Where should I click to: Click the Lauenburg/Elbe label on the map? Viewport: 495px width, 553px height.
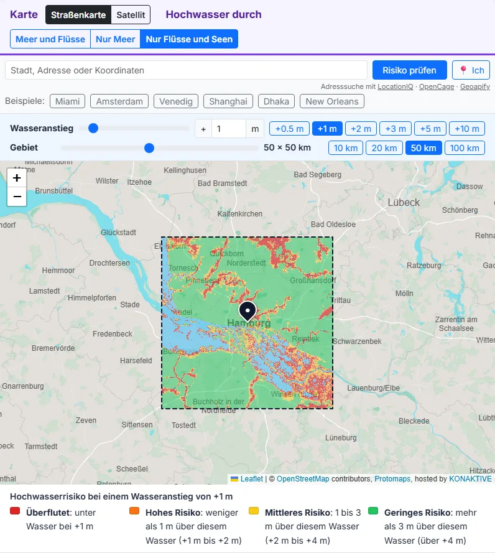[373, 388]
